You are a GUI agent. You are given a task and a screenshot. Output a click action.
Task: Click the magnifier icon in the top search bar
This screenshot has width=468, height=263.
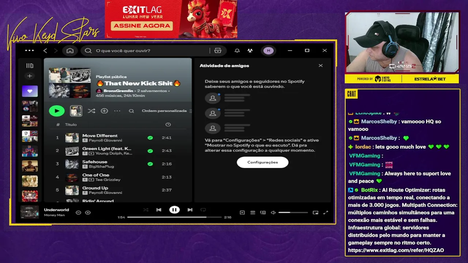pyautogui.click(x=88, y=50)
